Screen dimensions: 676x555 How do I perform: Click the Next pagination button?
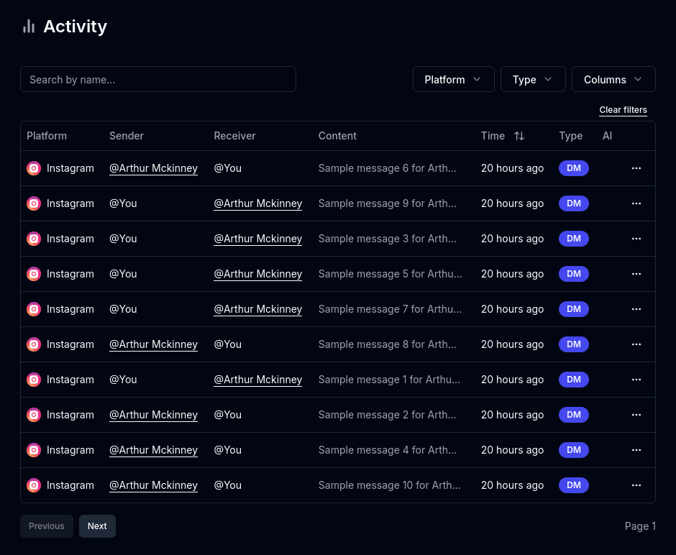(97, 526)
